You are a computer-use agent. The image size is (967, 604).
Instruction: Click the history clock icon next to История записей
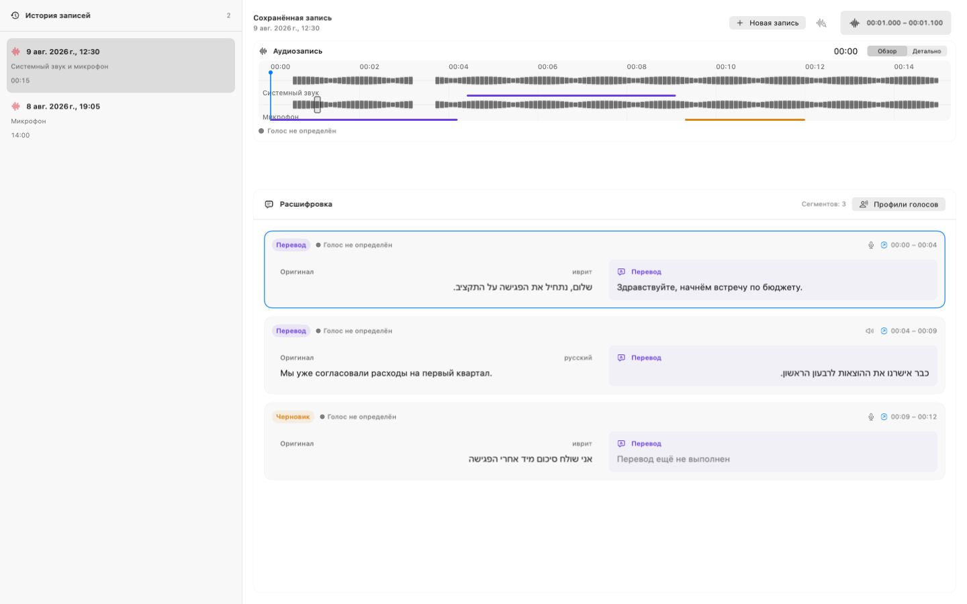click(x=15, y=15)
